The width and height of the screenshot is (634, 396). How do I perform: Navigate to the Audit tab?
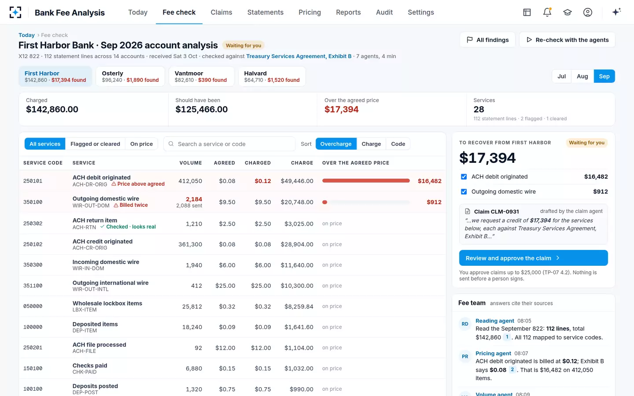click(x=384, y=12)
